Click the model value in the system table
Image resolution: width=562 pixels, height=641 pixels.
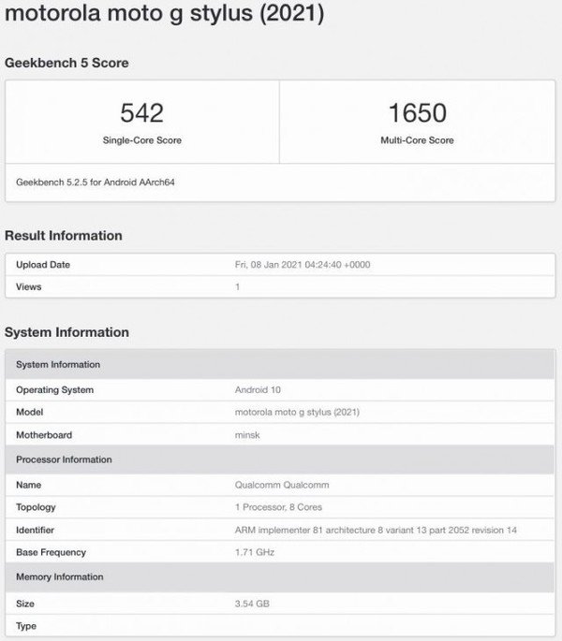[297, 412]
